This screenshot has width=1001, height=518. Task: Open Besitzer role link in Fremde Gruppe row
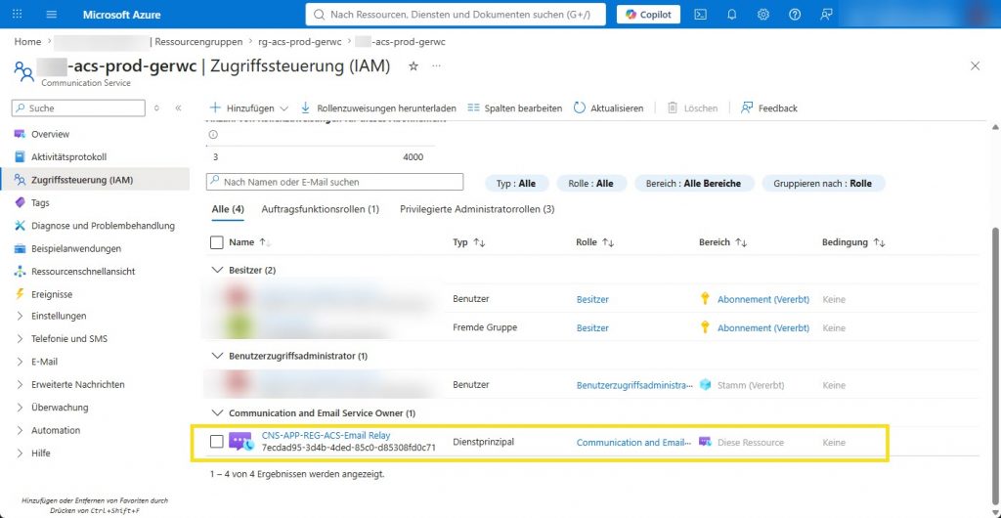click(x=592, y=327)
